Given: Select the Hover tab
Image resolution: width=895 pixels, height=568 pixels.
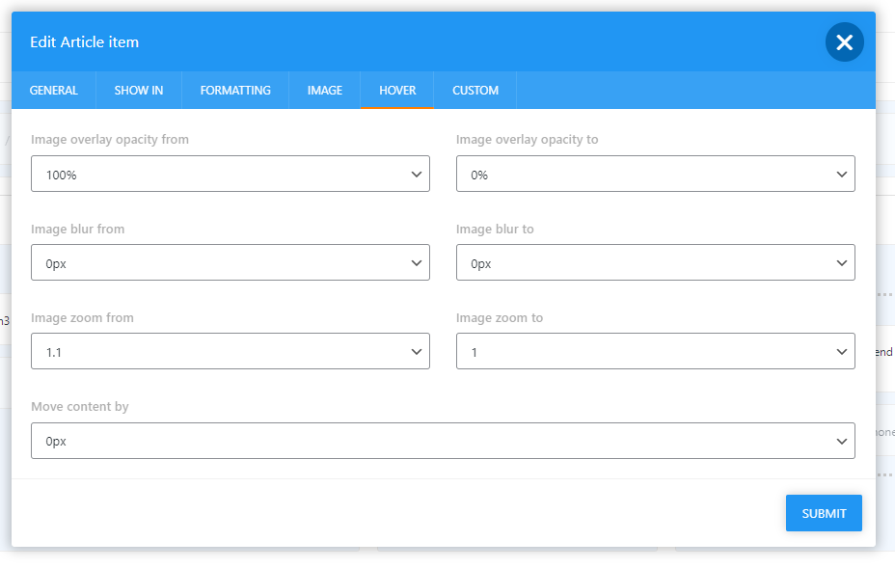Looking at the screenshot, I should pos(397,91).
